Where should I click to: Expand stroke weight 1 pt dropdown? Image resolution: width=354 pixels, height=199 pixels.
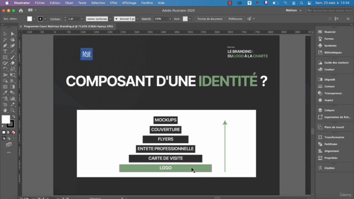[x=82, y=19]
